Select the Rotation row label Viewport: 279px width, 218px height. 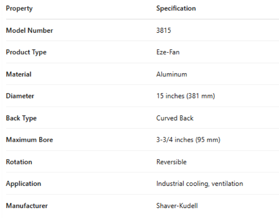(19, 162)
